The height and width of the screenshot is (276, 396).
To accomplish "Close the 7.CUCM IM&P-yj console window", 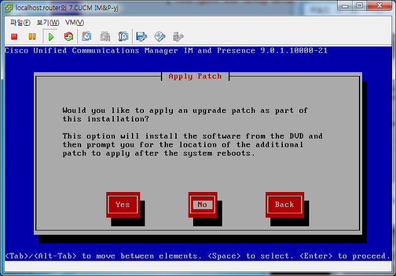I will click(x=379, y=6).
